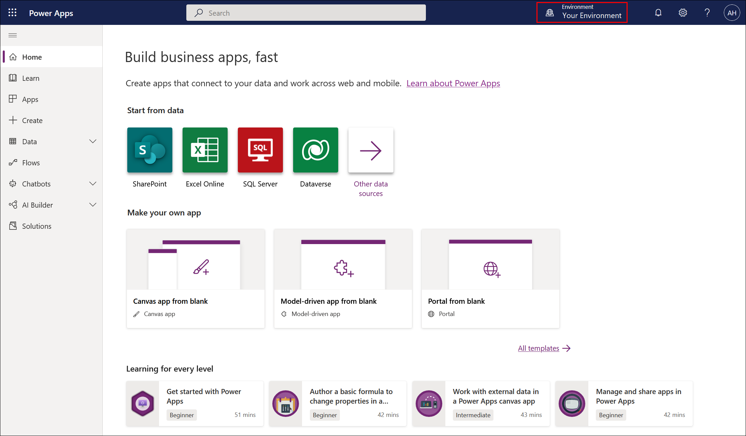Screen dimensions: 746x436
Task: Go to Home in the sidebar
Action: pyautogui.click(x=52, y=57)
